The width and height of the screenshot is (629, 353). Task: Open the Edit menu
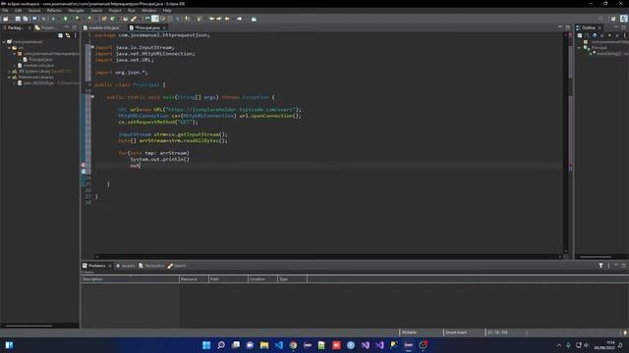coord(18,11)
